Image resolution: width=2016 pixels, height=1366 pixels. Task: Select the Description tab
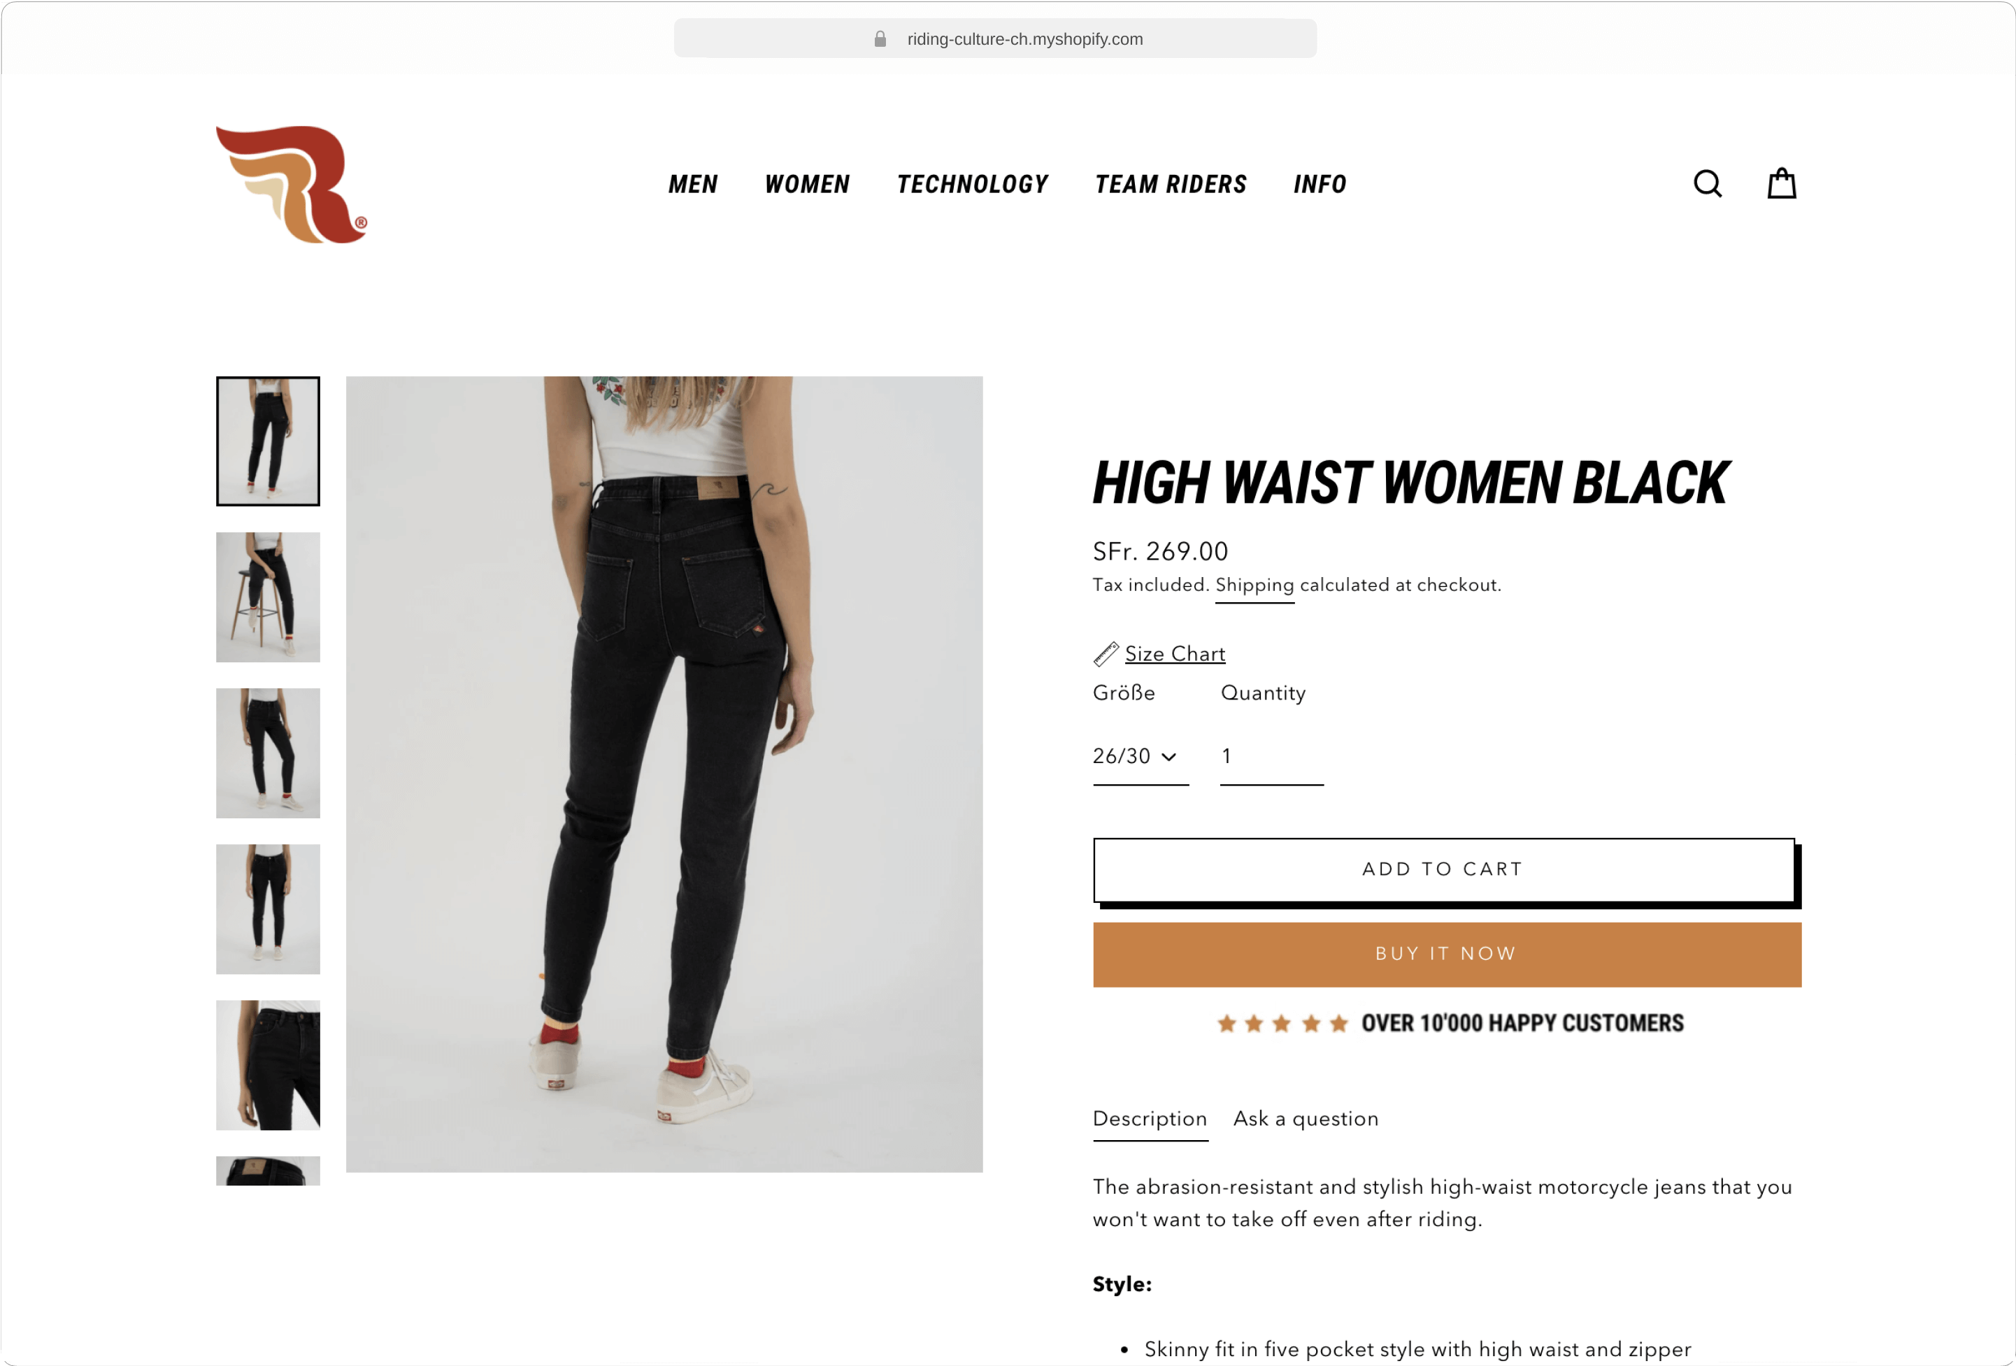click(1150, 1118)
